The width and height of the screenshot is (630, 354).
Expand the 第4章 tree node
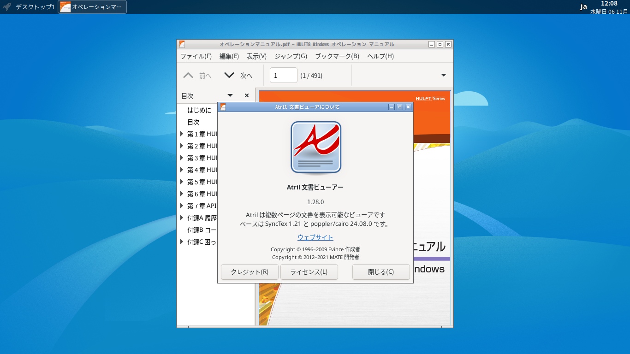tap(182, 170)
